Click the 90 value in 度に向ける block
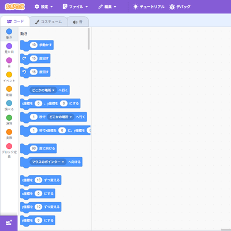The image size is (231, 231). [x=33, y=148]
